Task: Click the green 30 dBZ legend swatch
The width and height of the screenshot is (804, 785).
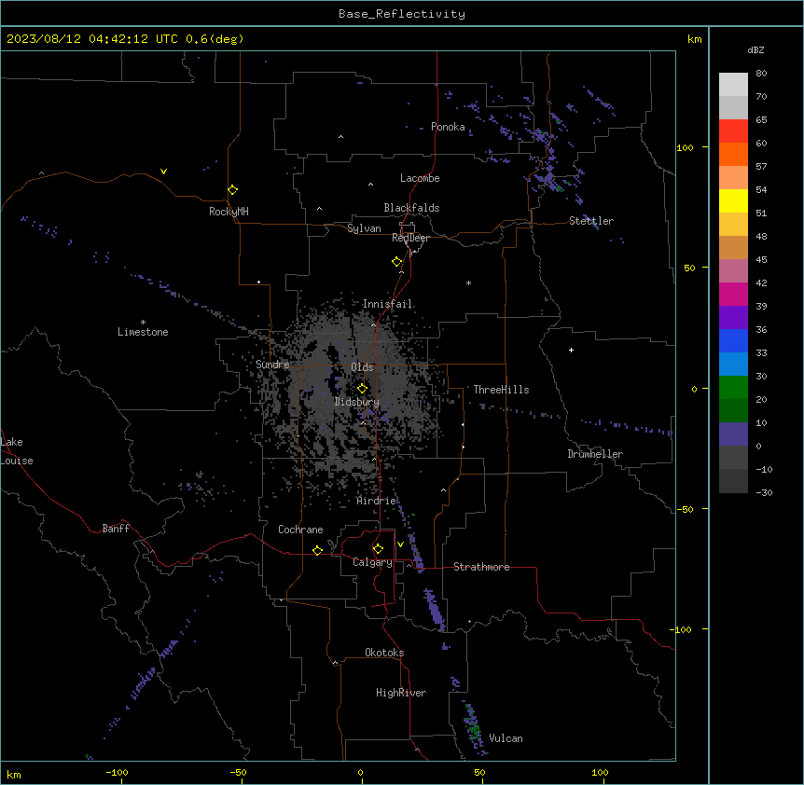Action: (733, 388)
